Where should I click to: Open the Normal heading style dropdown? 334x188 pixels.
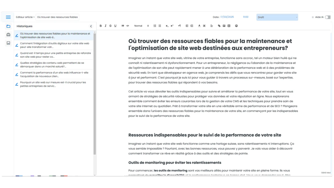141,26
